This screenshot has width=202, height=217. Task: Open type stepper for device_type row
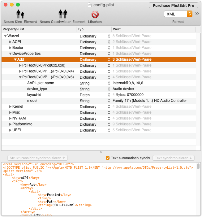pos(109,89)
